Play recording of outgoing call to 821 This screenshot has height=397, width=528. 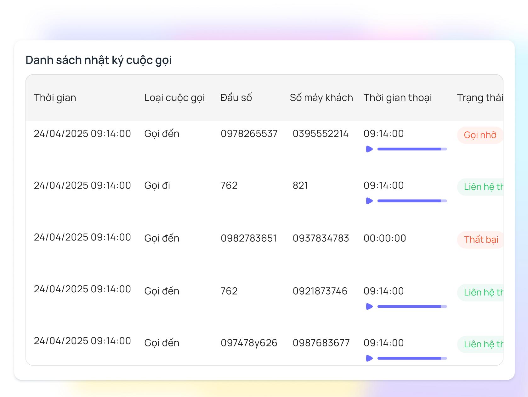point(369,201)
